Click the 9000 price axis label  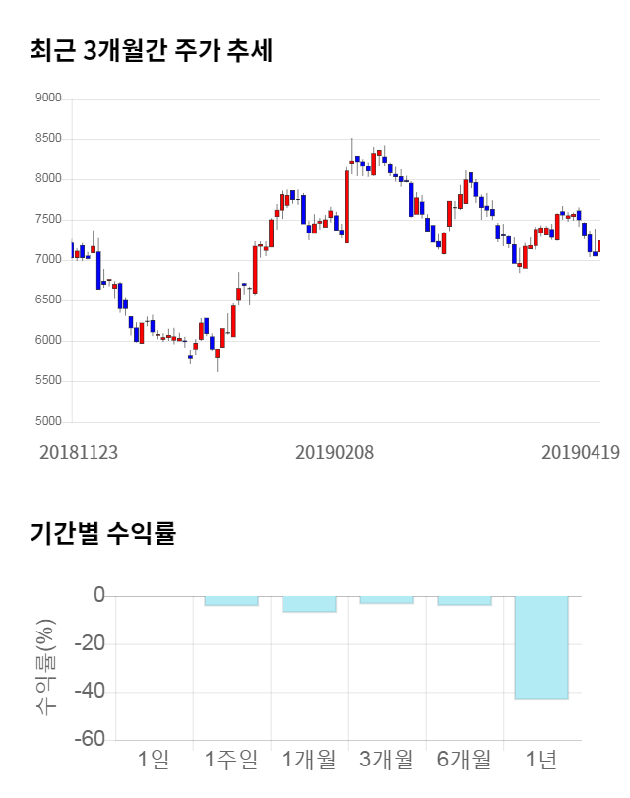pyautogui.click(x=47, y=99)
